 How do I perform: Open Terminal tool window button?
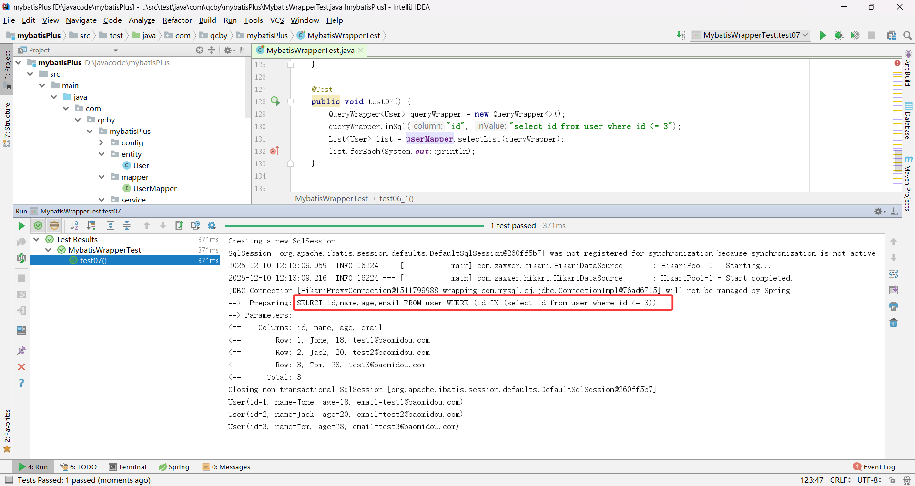[127, 467]
